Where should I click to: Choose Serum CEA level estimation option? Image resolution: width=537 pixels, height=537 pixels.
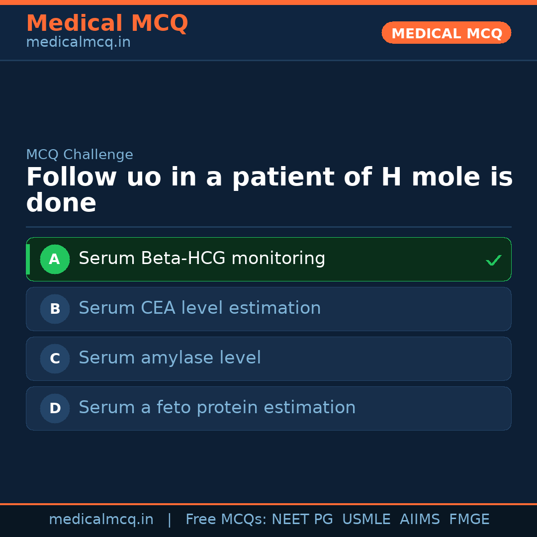pos(200,309)
